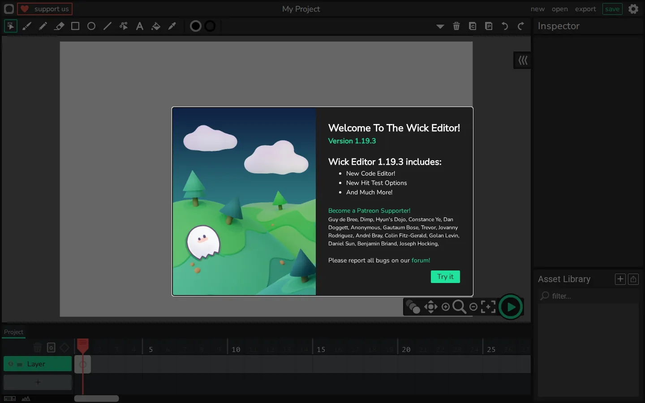This screenshot has height=403, width=645.
Task: Open the Become a Patreon Supporter link
Action: (369, 210)
